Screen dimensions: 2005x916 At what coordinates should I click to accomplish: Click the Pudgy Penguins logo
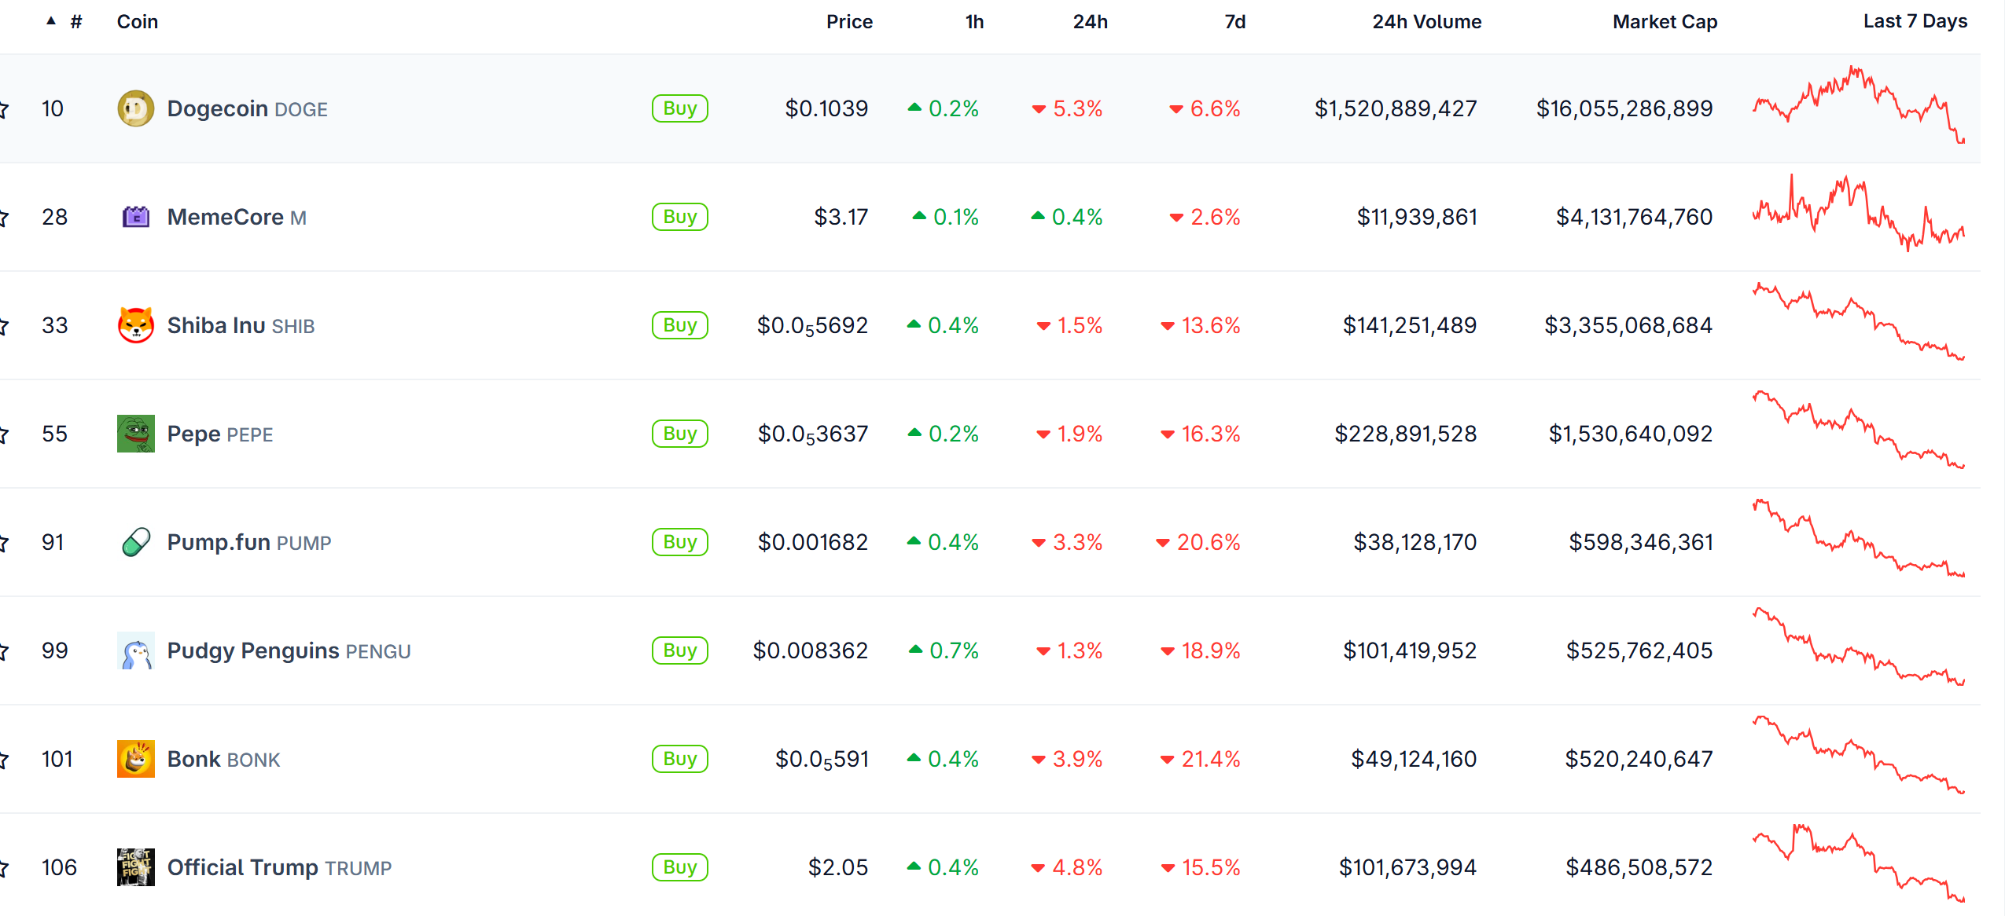tap(136, 650)
